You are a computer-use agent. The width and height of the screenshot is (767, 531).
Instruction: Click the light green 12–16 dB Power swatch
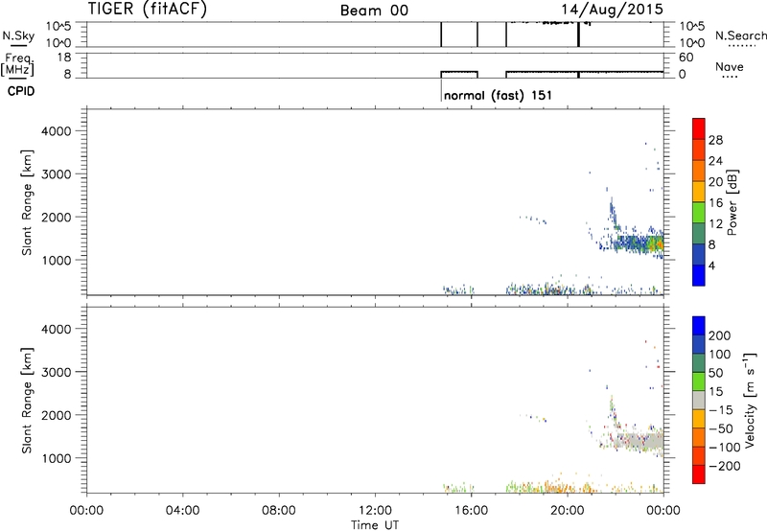pyautogui.click(x=699, y=212)
